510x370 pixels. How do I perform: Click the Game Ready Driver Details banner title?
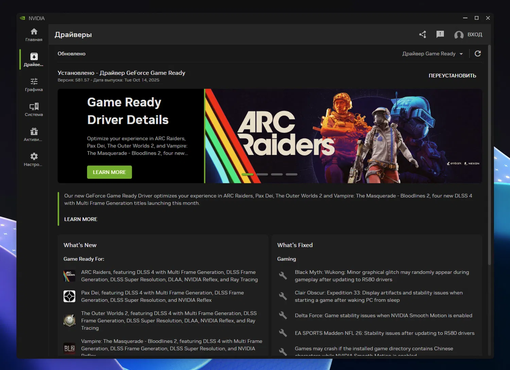click(128, 111)
